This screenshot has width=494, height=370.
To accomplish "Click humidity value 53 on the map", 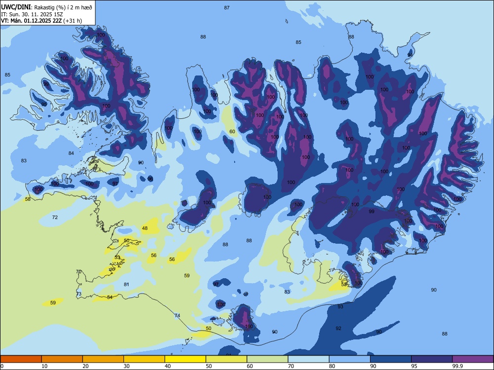I will [x=118, y=258].
